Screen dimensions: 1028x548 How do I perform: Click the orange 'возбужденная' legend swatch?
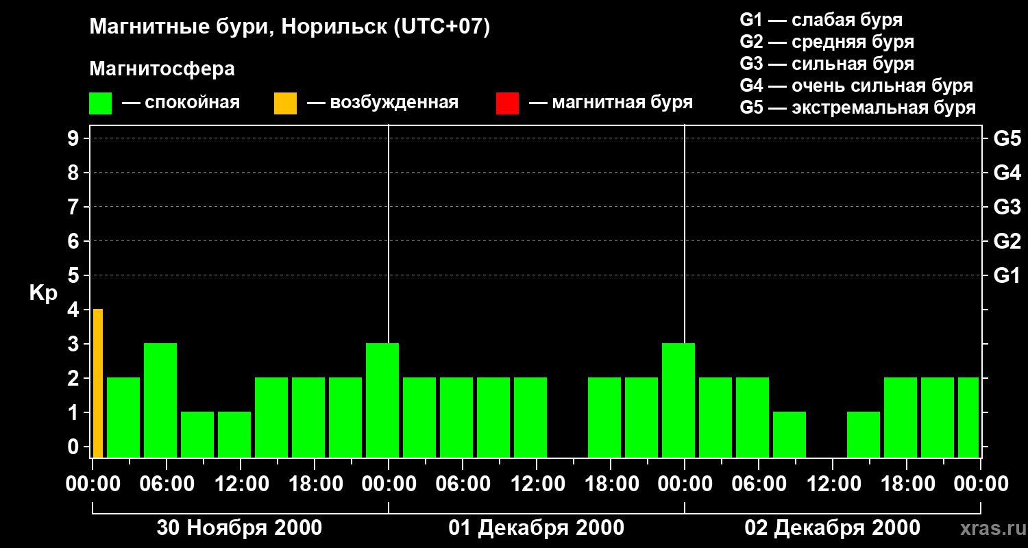coord(285,103)
